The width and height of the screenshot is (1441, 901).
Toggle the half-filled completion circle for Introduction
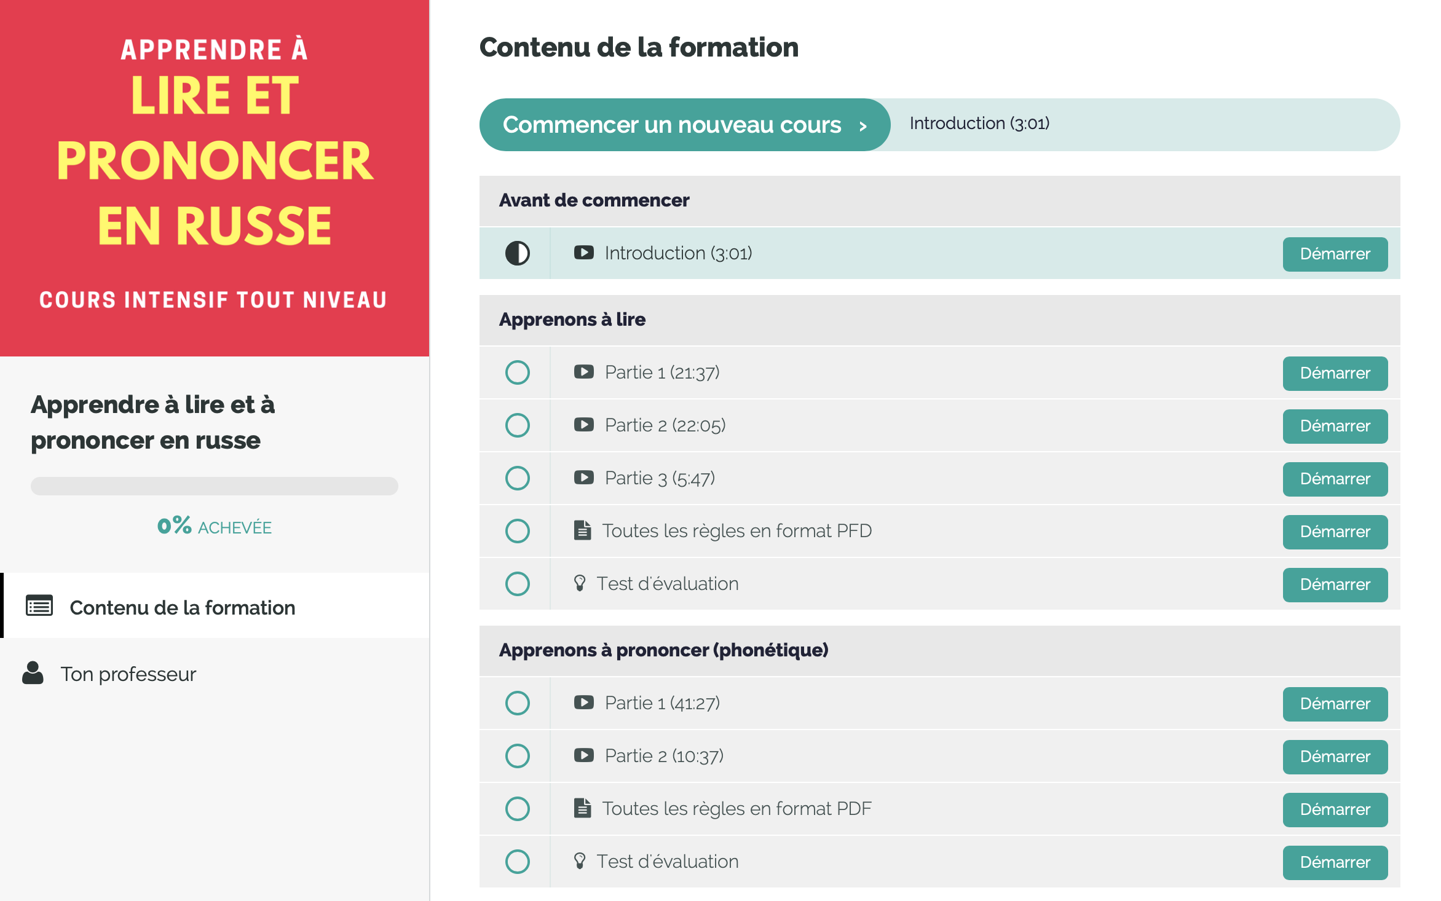click(517, 253)
